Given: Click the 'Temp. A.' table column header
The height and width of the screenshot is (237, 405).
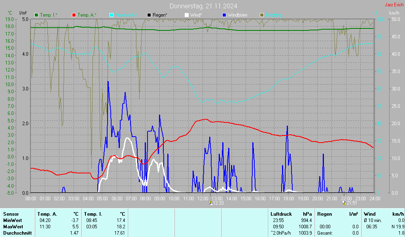Looking at the screenshot, I should point(47,214).
